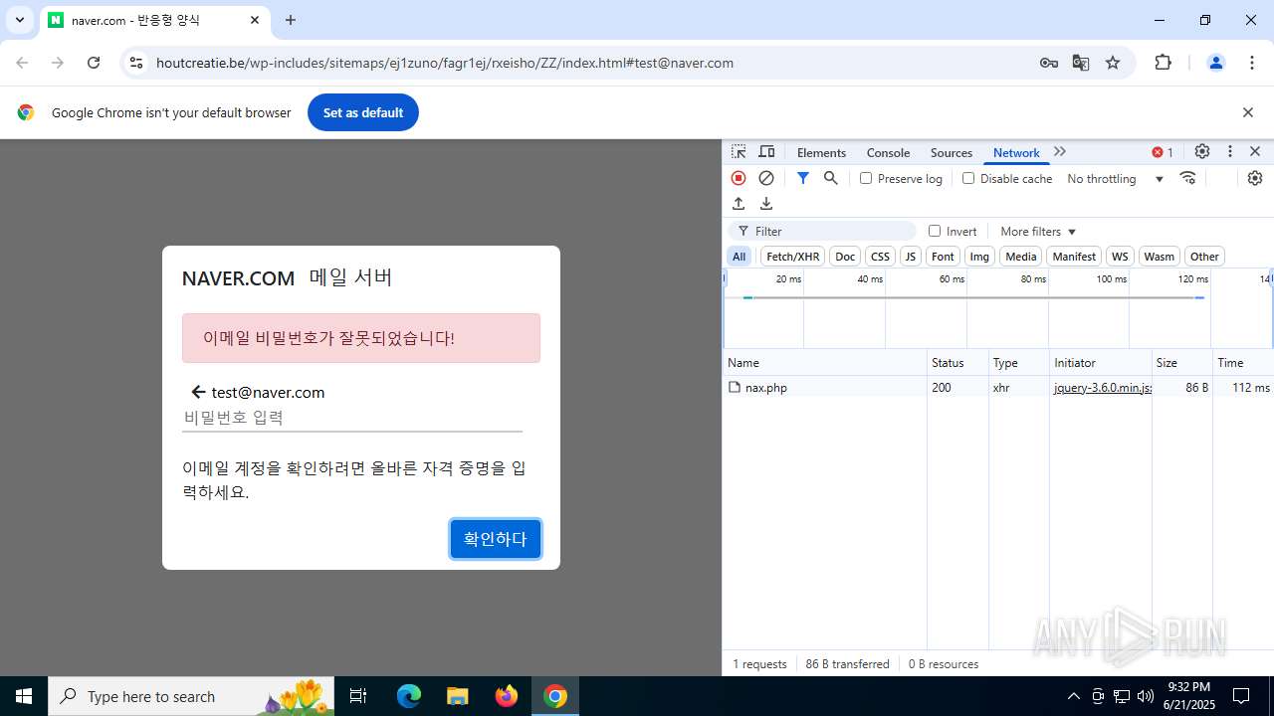Select nax.php request row

(x=998, y=388)
